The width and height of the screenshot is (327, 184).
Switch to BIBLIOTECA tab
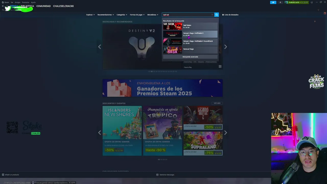[27, 6]
